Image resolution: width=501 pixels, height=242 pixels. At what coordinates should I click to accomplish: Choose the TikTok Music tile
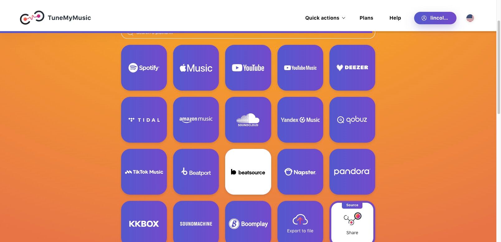pos(144,172)
